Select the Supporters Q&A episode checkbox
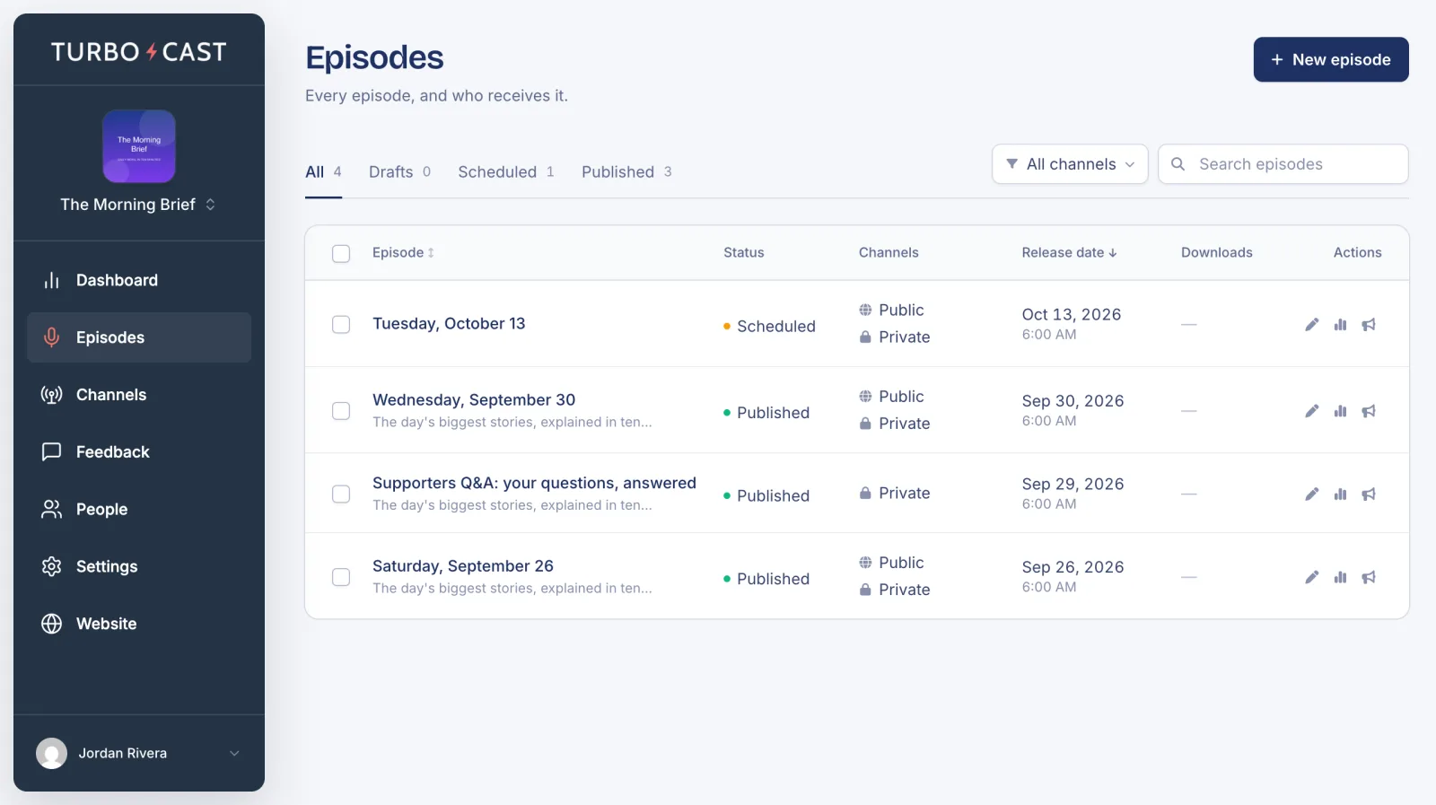This screenshot has height=805, width=1436. [341, 494]
